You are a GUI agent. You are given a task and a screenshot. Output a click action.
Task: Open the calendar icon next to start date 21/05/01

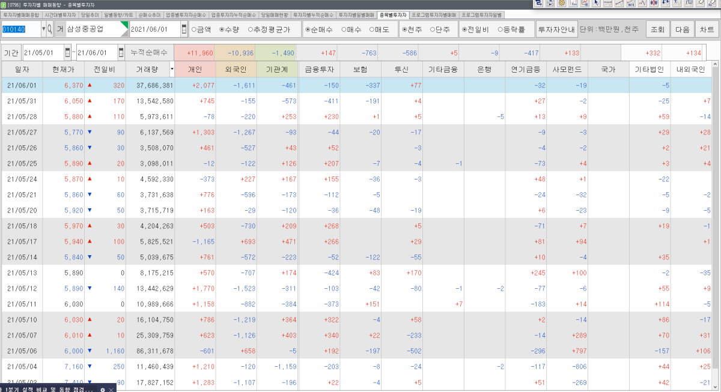tap(67, 53)
